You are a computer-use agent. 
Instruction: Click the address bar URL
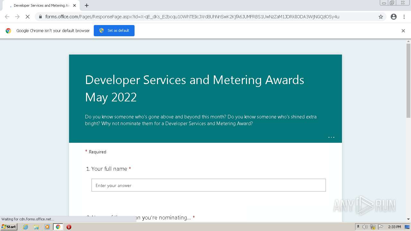click(192, 17)
